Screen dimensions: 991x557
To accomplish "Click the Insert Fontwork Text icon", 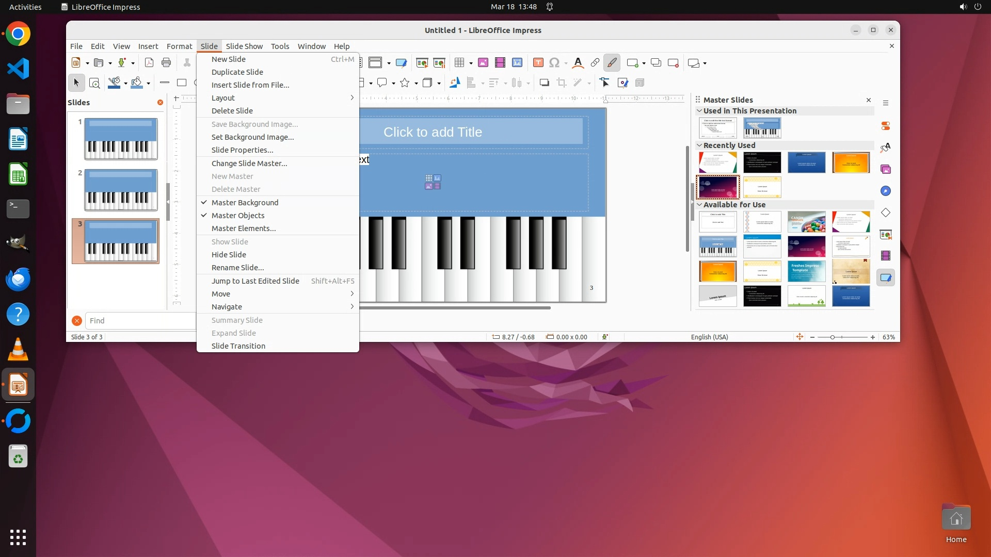I will click(578, 63).
